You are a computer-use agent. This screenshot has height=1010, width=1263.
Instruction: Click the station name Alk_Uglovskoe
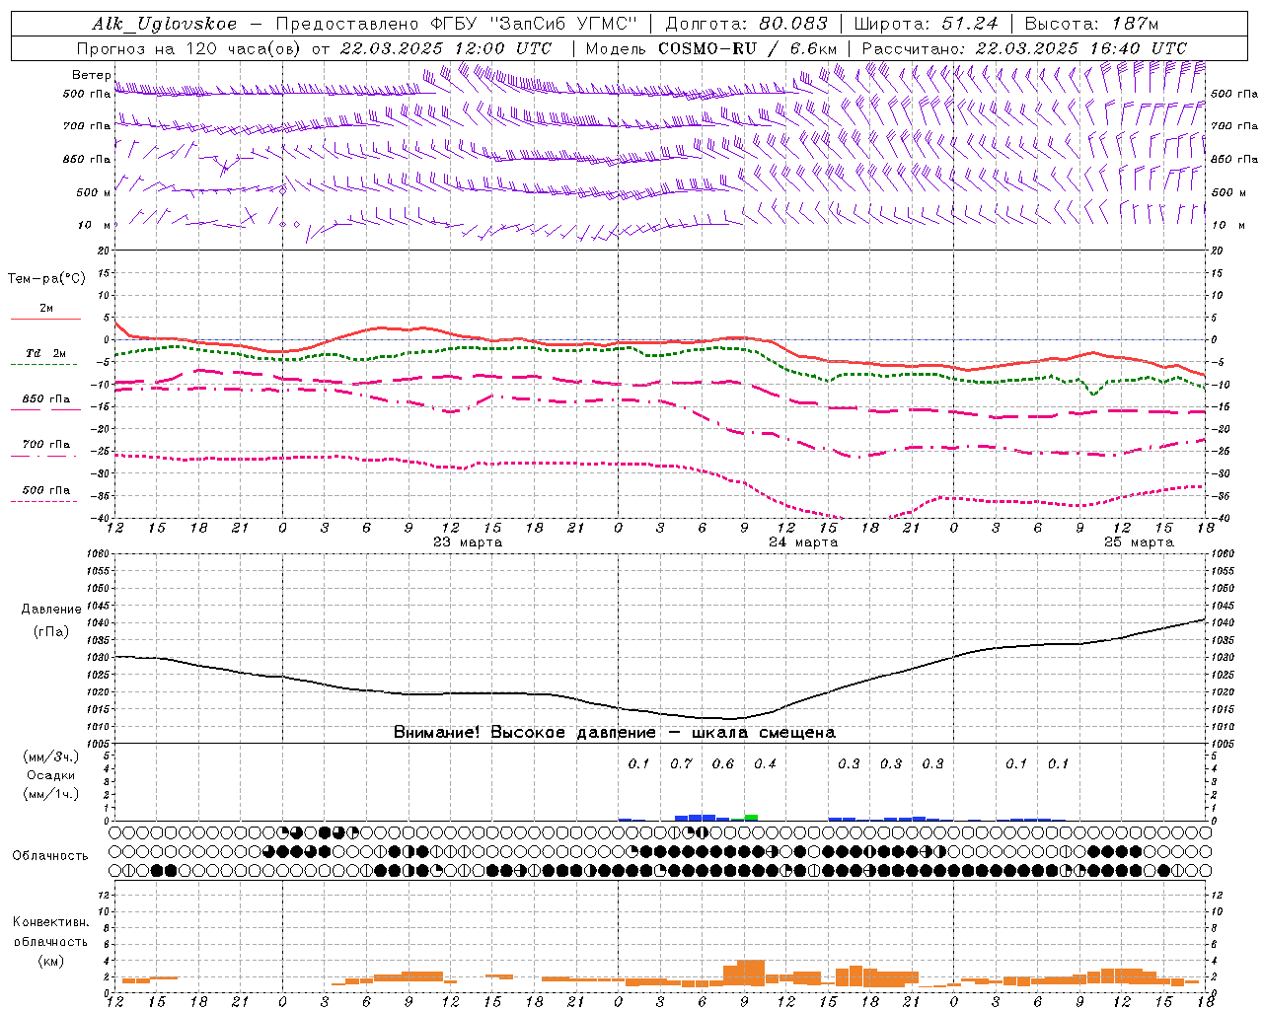(x=165, y=24)
